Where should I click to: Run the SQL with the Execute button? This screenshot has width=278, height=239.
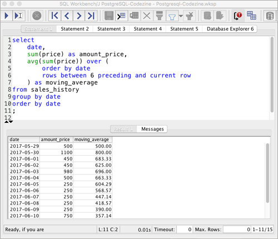(x=7, y=16)
